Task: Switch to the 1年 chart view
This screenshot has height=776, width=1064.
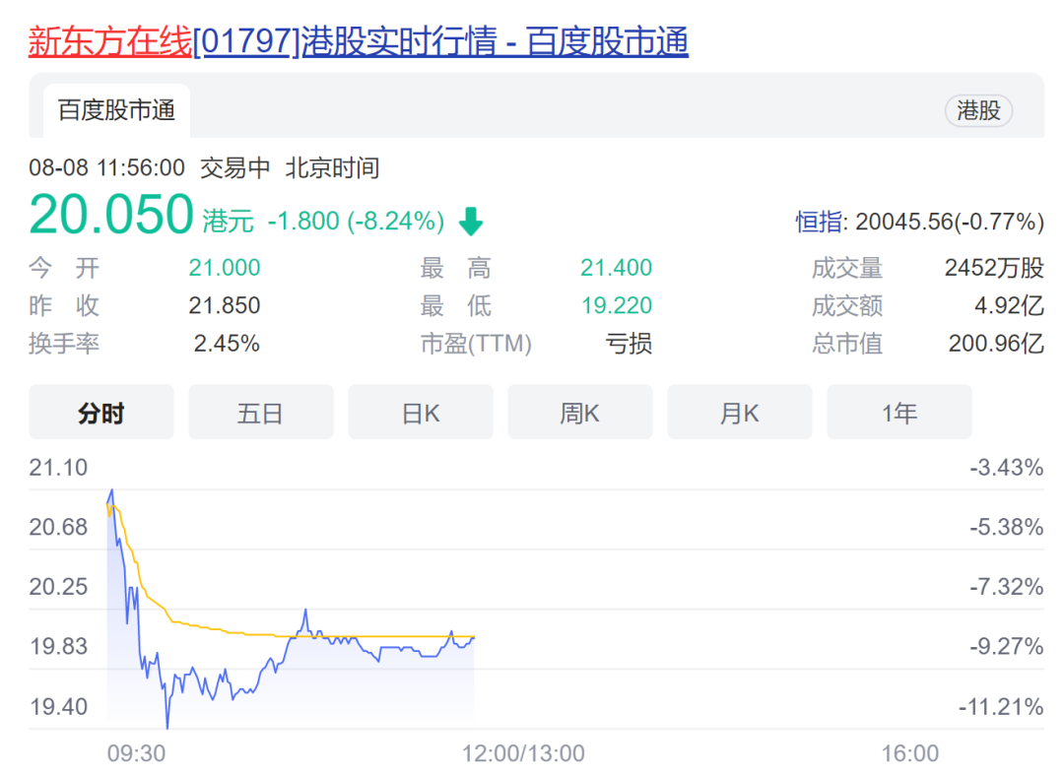Action: coord(898,412)
